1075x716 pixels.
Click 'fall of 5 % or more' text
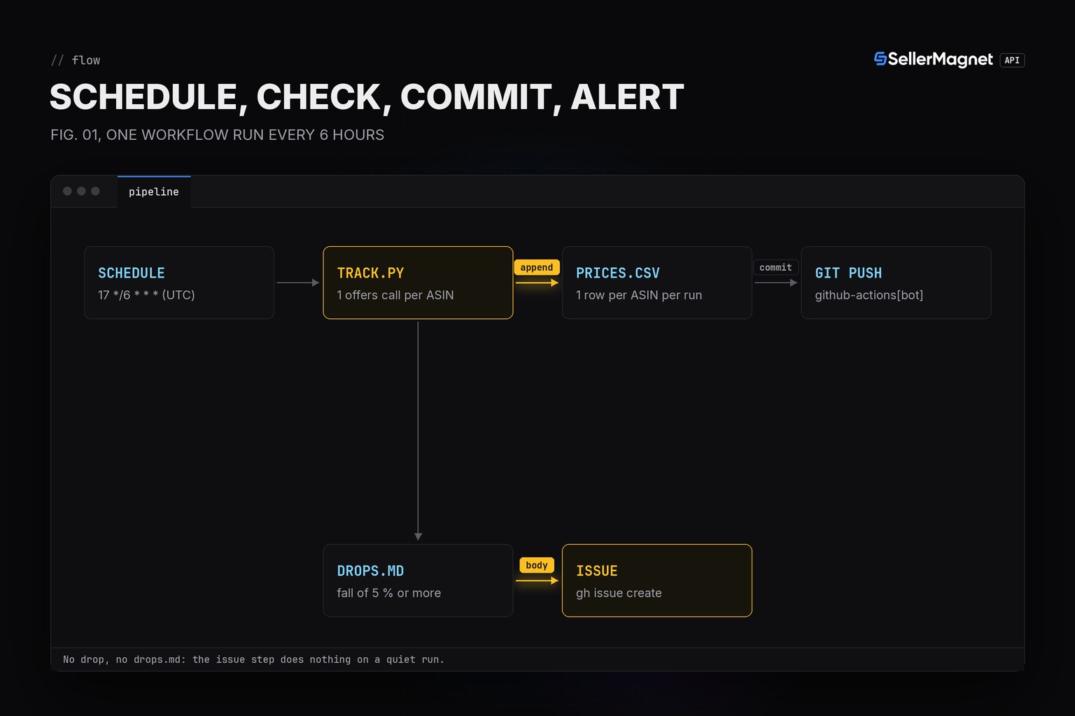coord(389,593)
